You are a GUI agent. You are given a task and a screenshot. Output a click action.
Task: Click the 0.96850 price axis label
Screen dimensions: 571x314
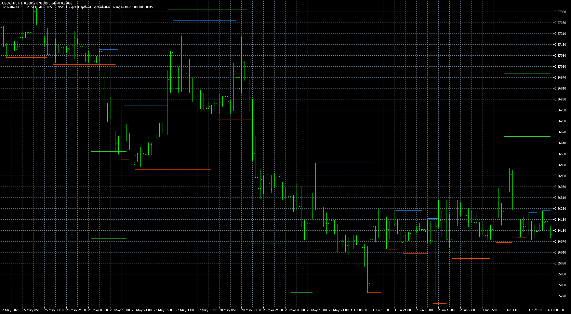[x=561, y=99]
